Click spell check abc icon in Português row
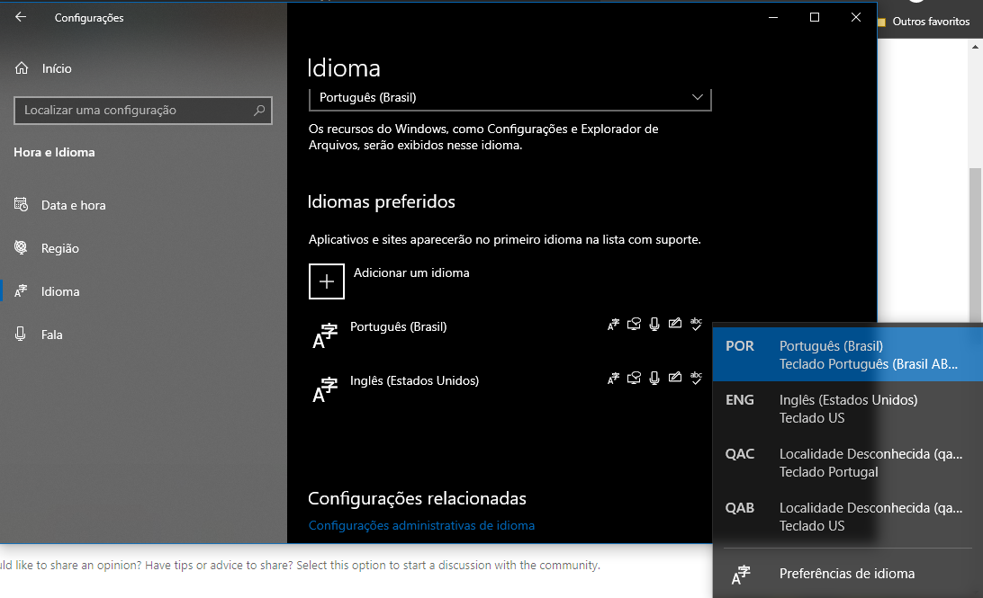 point(696,324)
